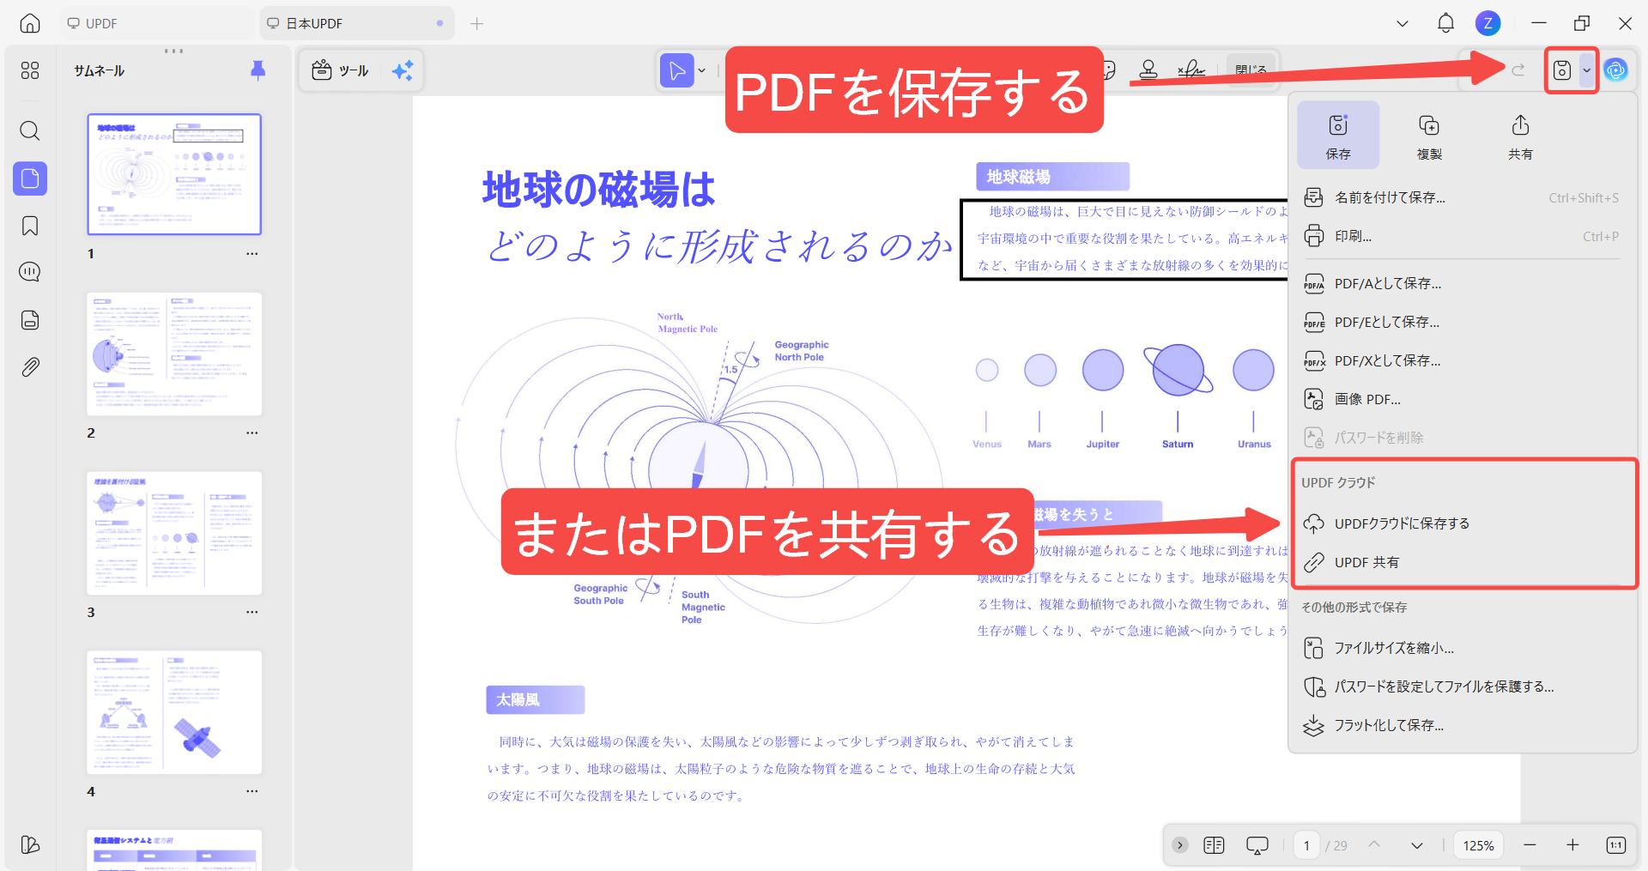Add a new tab with plus
1648x871 pixels.
(x=477, y=23)
